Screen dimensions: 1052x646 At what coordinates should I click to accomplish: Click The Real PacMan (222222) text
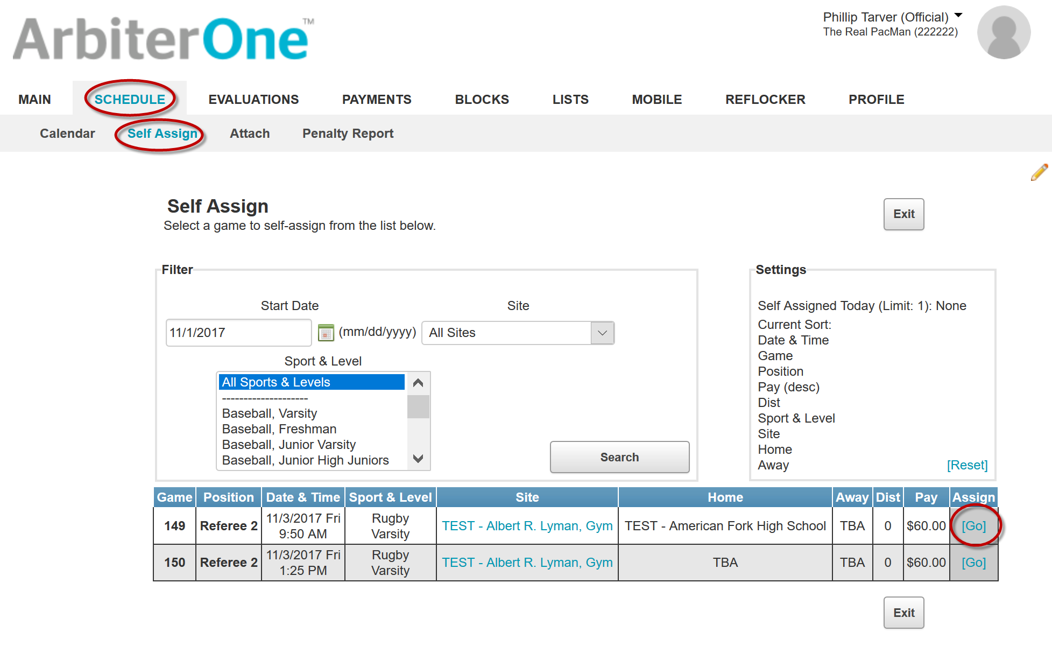(x=890, y=32)
